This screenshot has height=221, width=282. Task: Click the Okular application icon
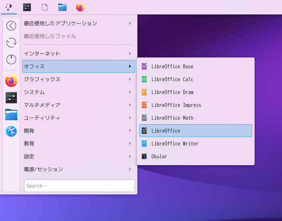point(144,156)
